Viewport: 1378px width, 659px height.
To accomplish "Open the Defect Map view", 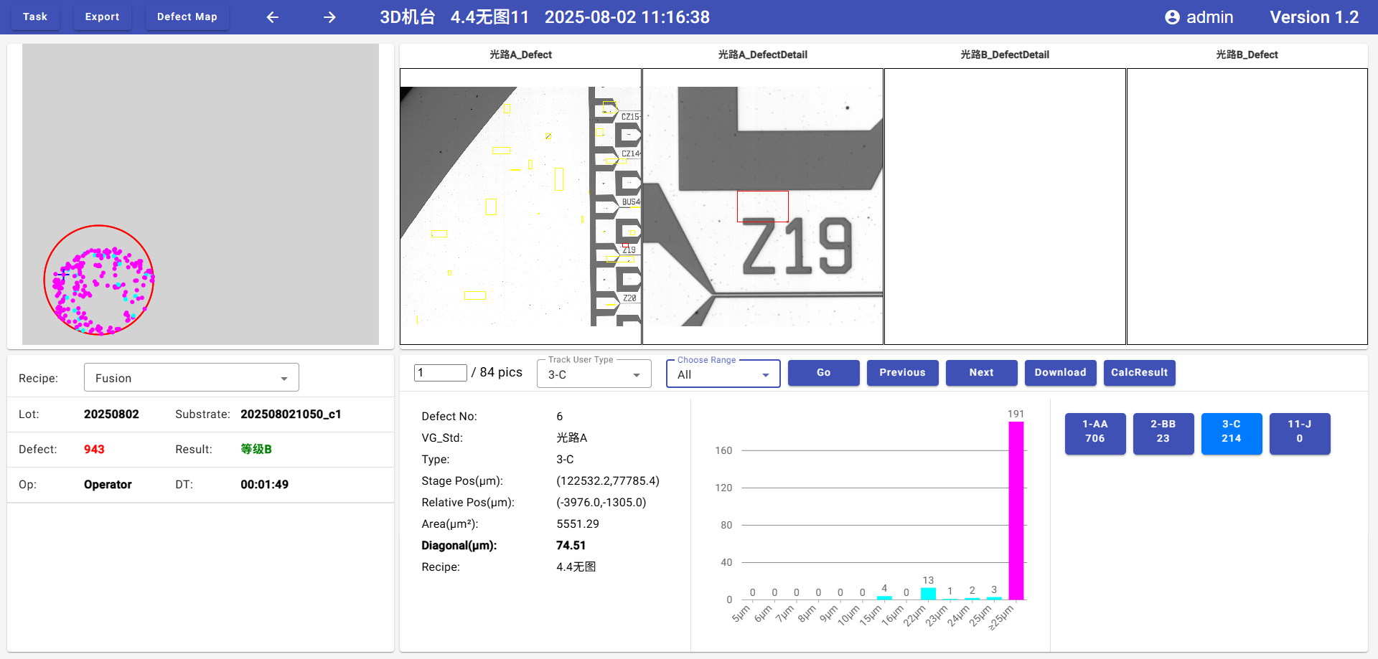I will pos(187,16).
